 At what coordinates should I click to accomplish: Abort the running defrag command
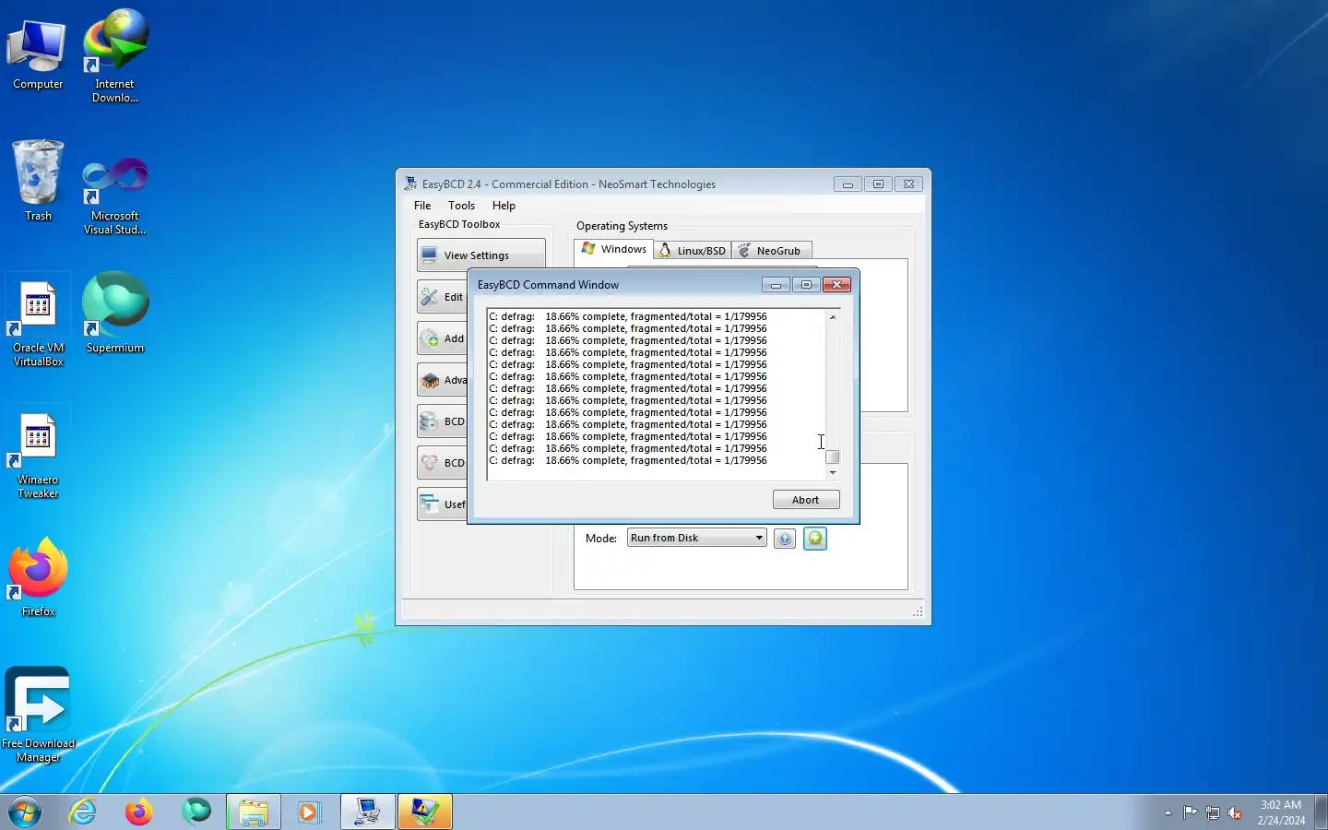coord(806,500)
